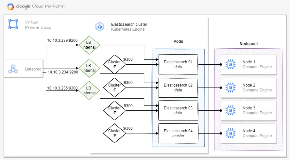Select the LB internal diamond for 10.10.3.235

[89, 90]
